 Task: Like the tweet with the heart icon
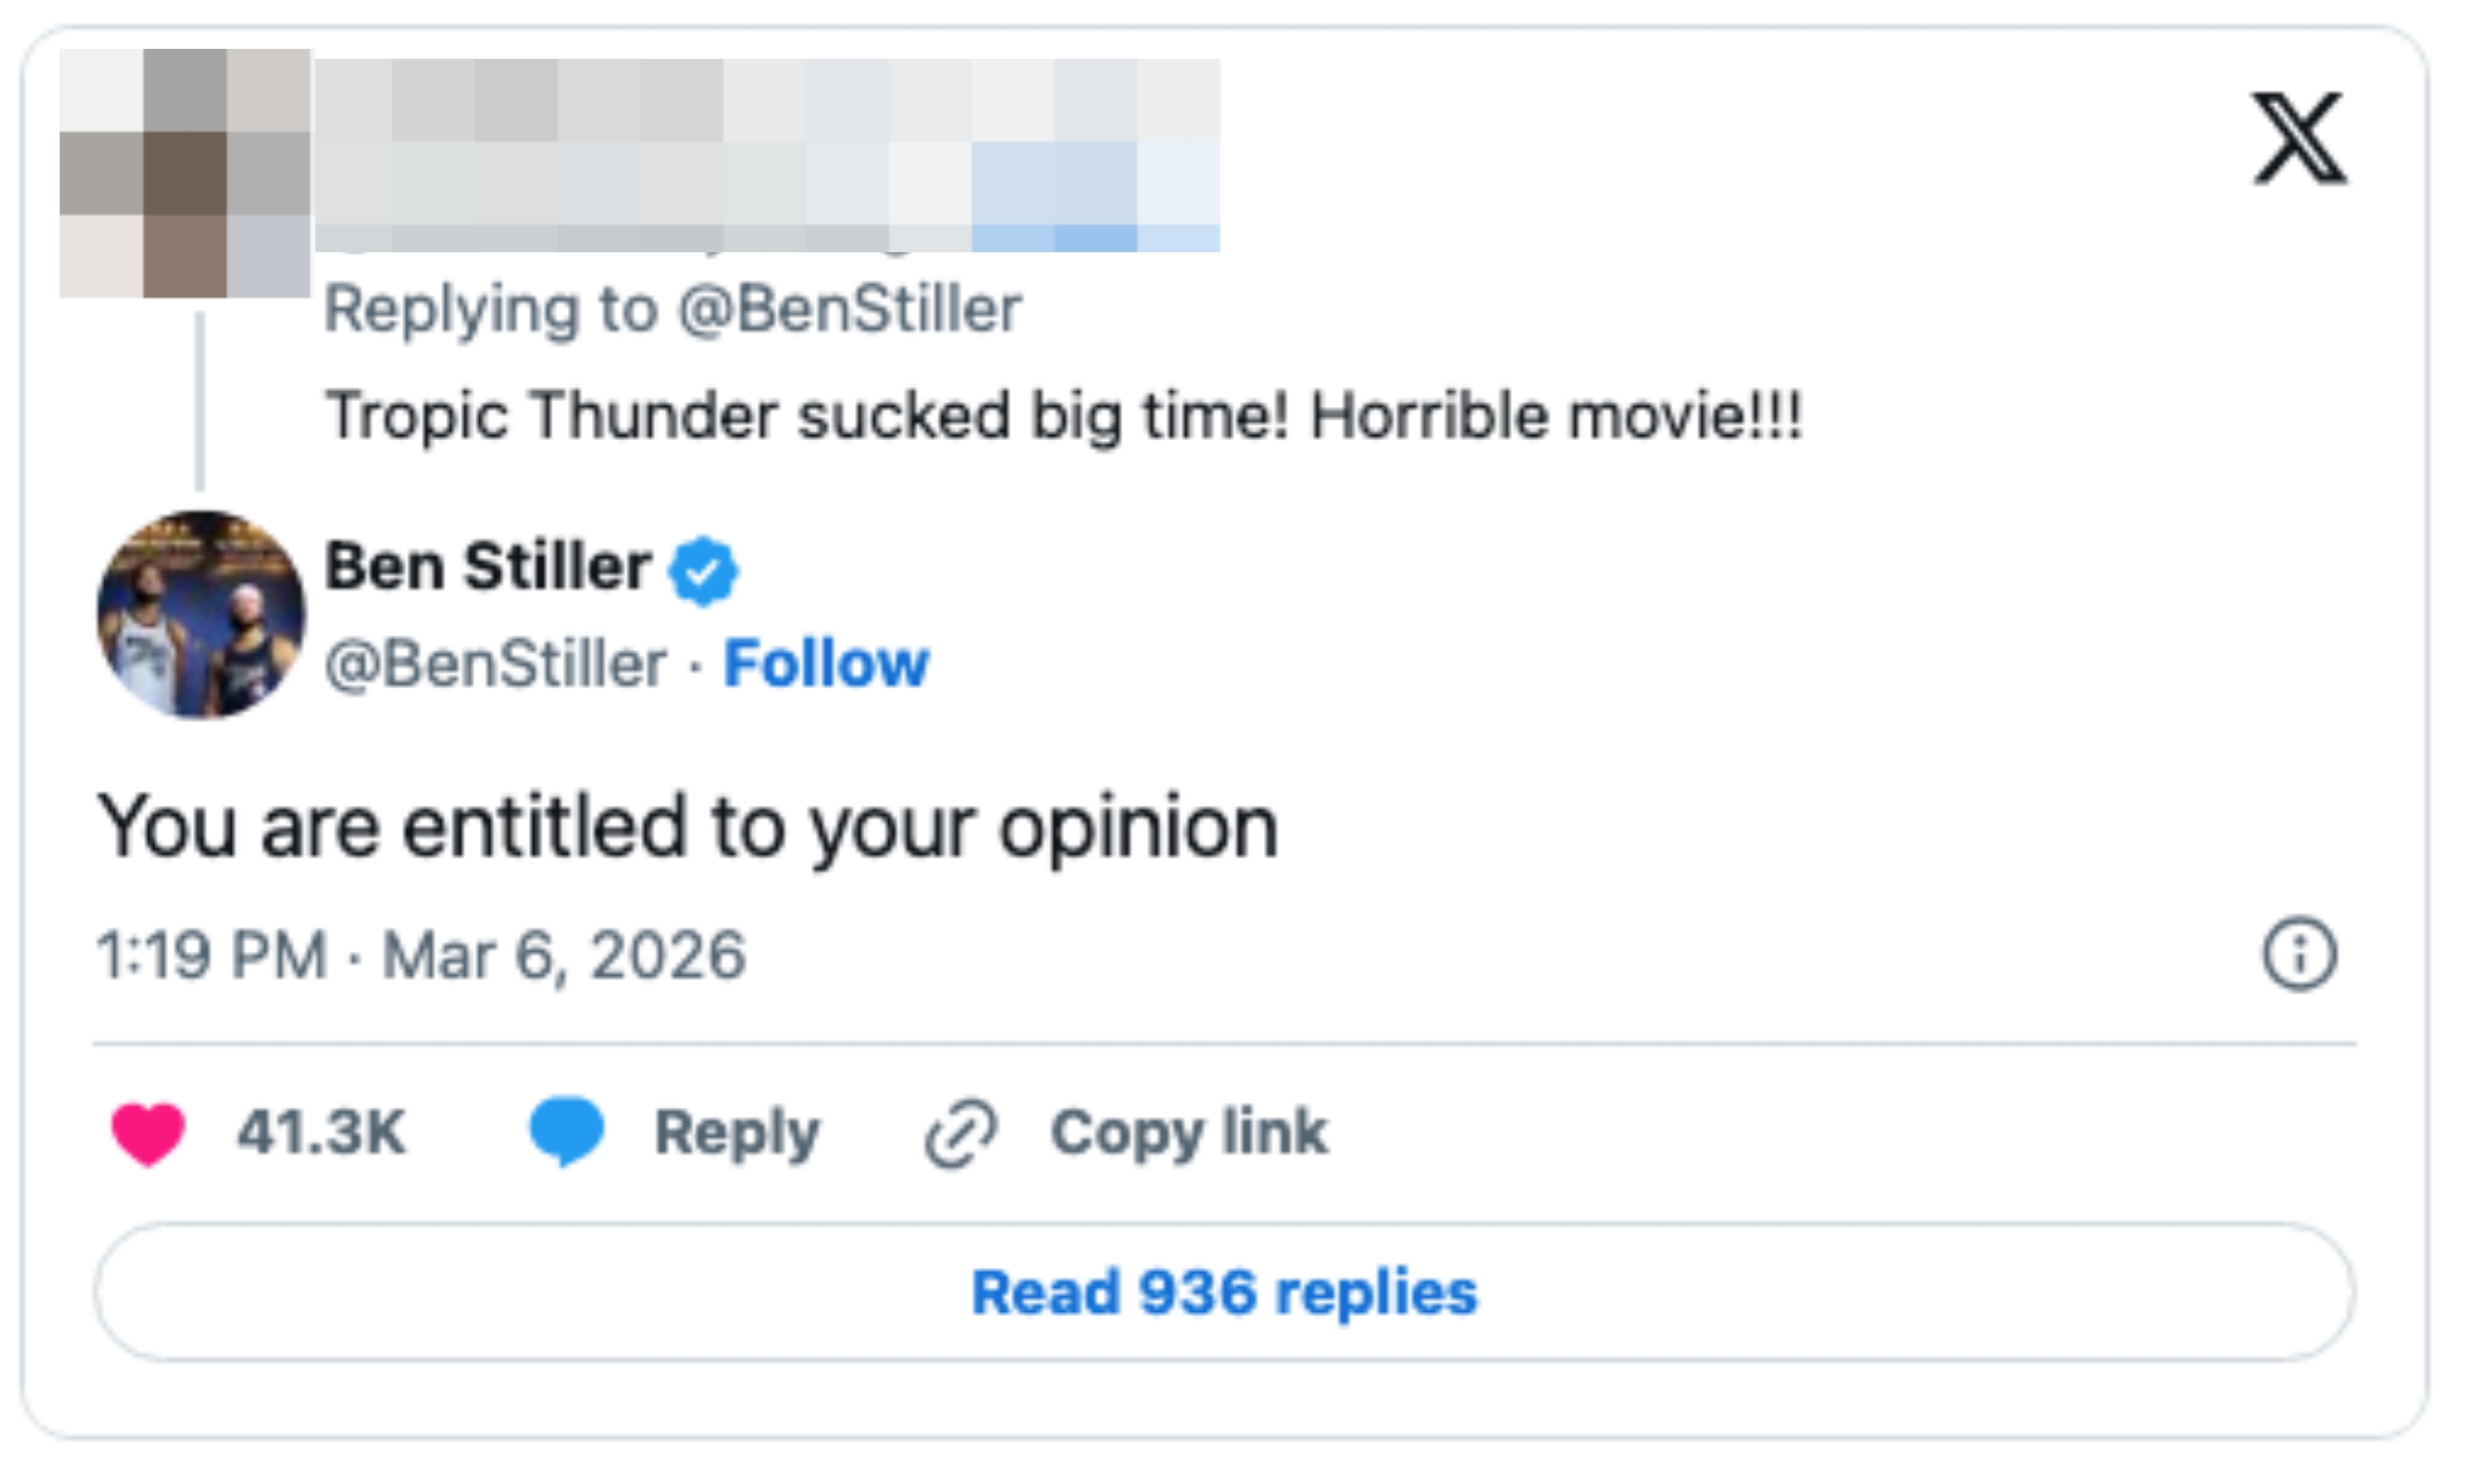coord(148,1133)
